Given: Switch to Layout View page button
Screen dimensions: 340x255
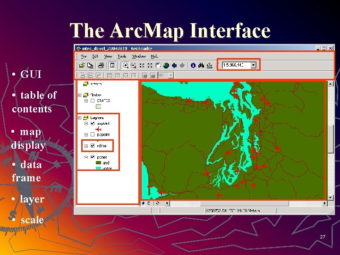Looking at the screenshot, I should pyautogui.click(x=149, y=203).
